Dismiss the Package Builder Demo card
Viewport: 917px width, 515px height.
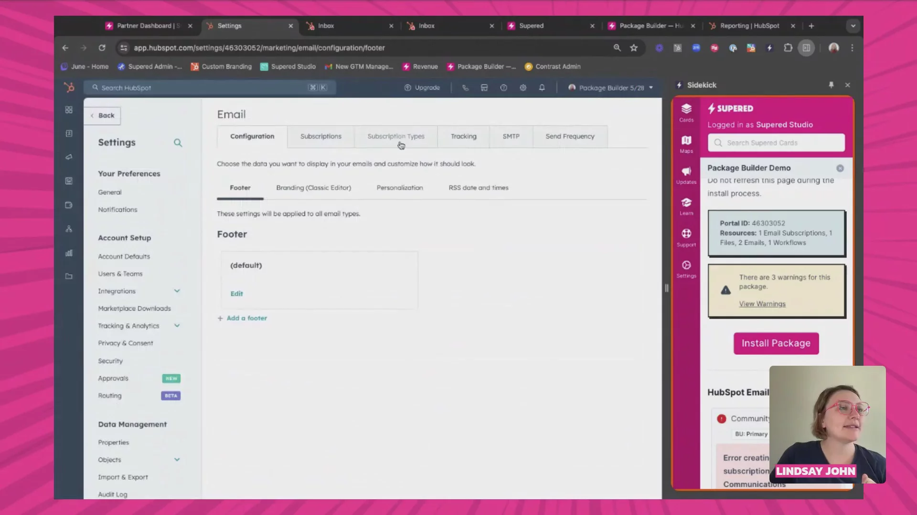coord(840,168)
